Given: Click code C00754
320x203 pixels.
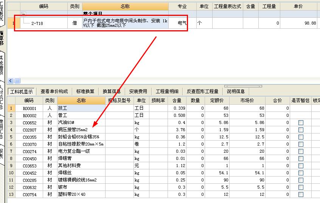Looking at the screenshot, I should (30, 195).
